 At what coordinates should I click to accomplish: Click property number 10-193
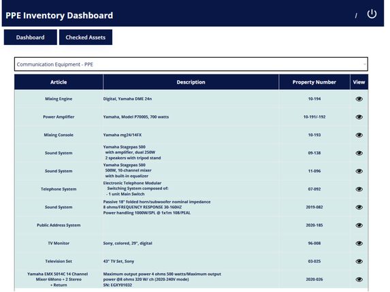(x=314, y=135)
